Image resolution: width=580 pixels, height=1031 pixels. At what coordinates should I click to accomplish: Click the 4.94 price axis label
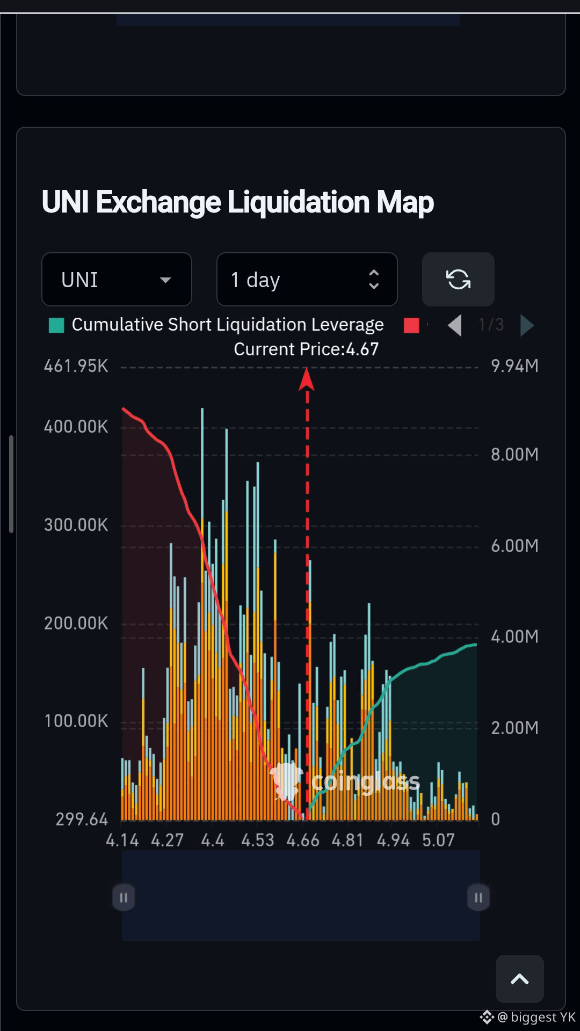pyautogui.click(x=393, y=840)
